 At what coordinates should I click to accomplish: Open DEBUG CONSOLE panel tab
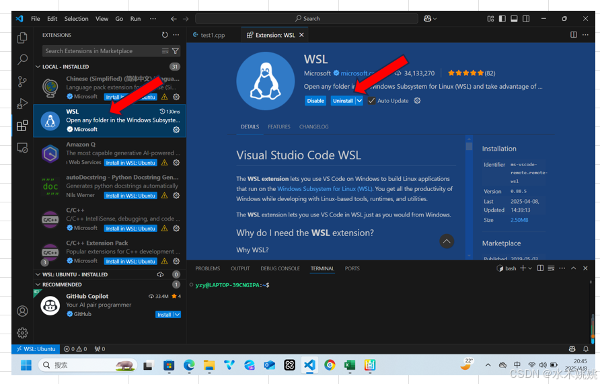click(280, 268)
